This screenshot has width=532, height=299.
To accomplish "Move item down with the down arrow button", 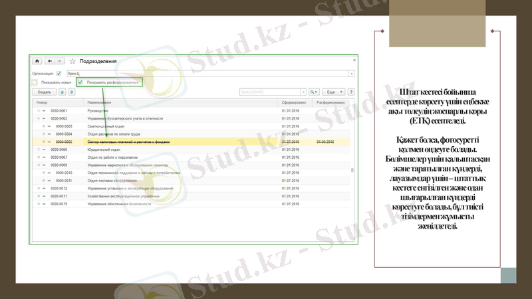I will pos(71,92).
